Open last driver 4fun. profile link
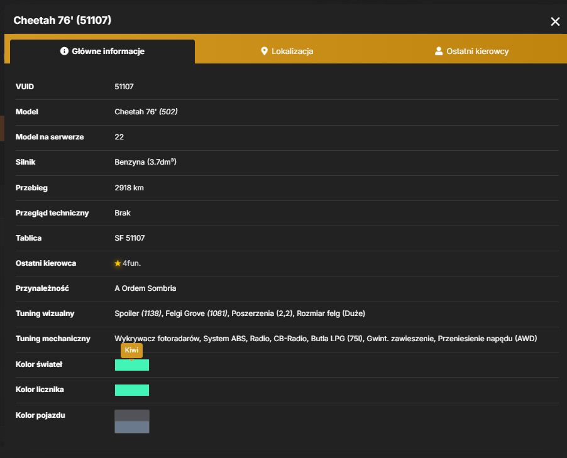567x458 pixels. click(x=131, y=263)
